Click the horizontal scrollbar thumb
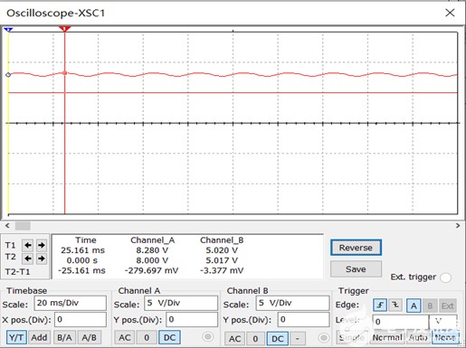 coord(23,225)
